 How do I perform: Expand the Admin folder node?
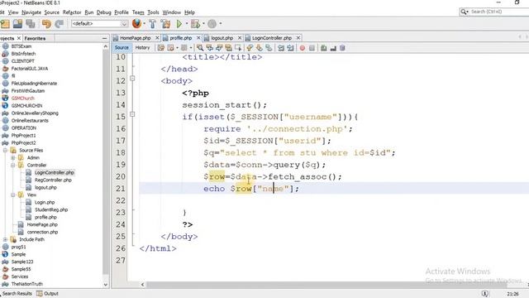(13, 157)
